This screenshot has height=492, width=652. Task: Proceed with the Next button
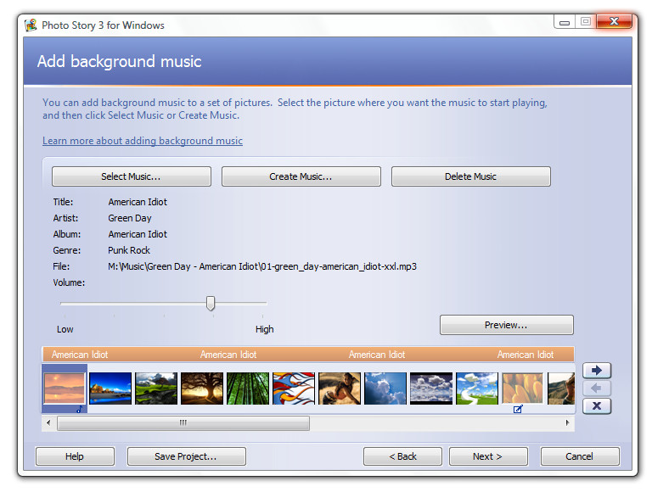tap(489, 456)
